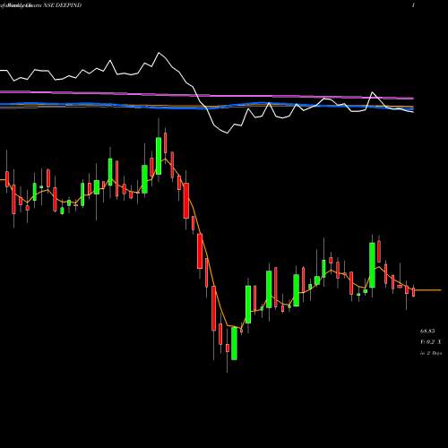Viewport: 448px width, 448px height.
Task: Click the '68.85' price value
Action: pyautogui.click(x=427, y=331)
